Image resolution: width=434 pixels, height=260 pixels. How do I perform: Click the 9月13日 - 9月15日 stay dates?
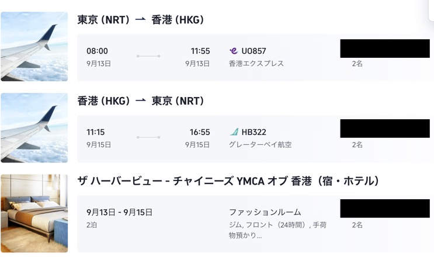[x=119, y=212]
